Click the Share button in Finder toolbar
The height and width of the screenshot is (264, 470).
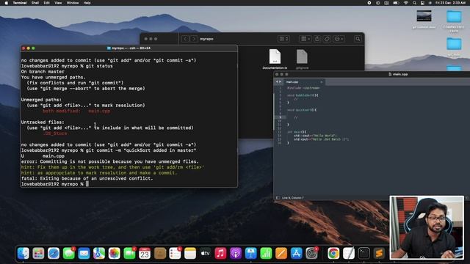coord(317,39)
